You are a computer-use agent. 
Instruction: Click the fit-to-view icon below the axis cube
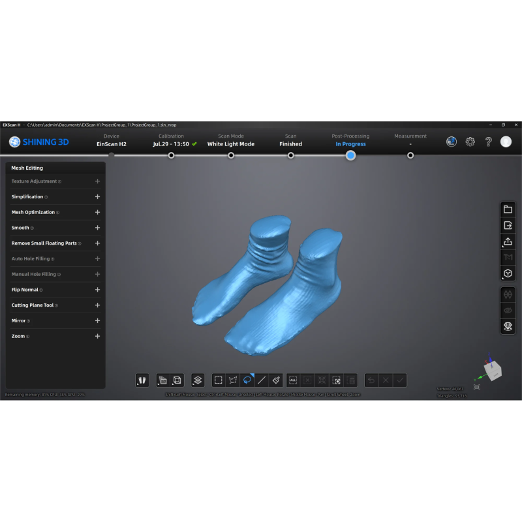click(477, 387)
